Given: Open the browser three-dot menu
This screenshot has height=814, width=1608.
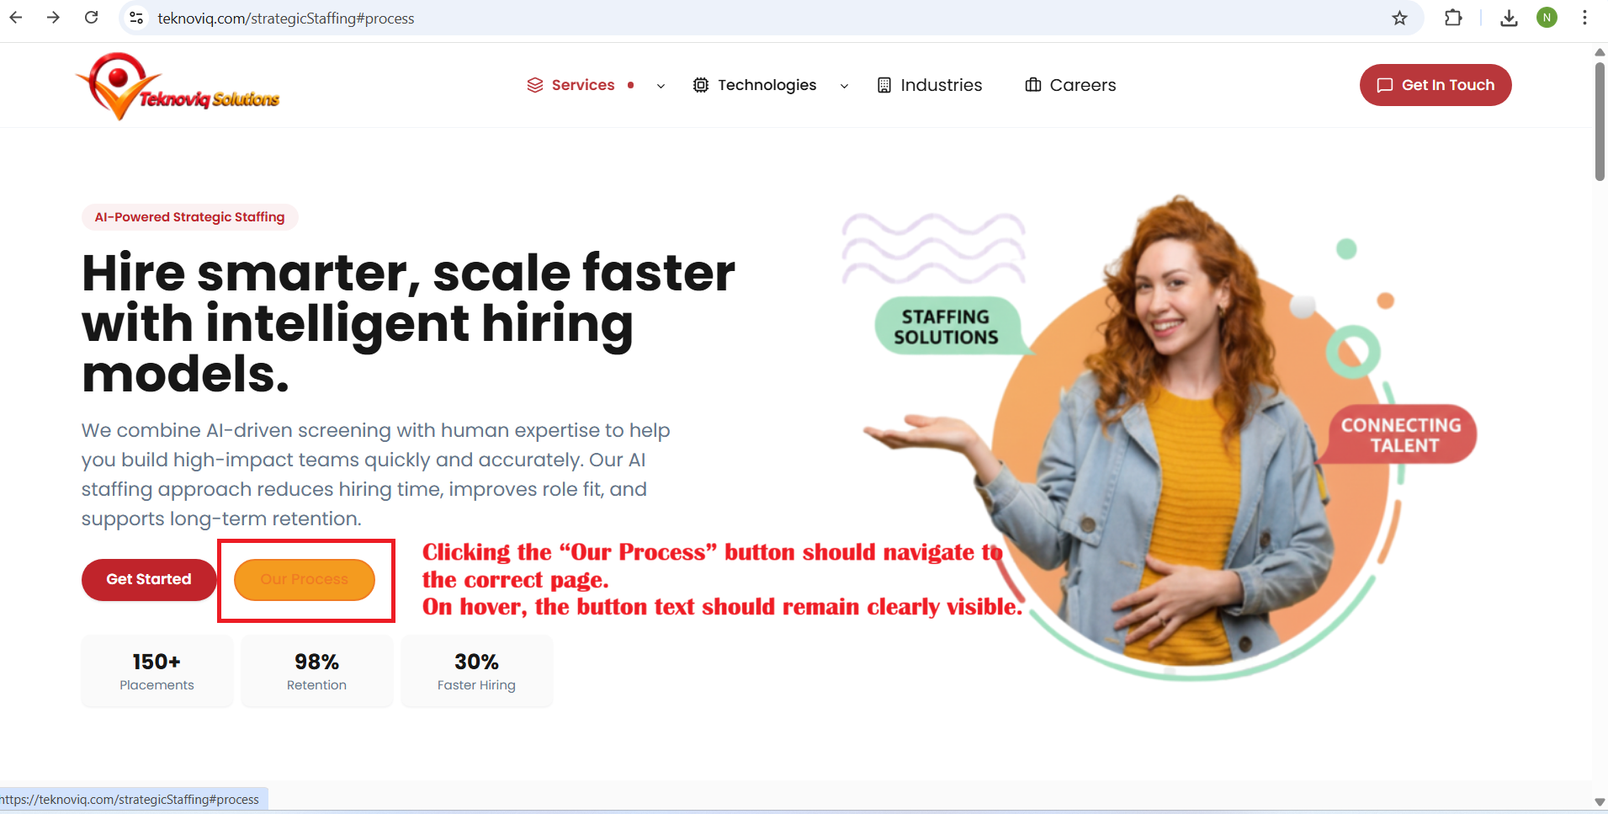Looking at the screenshot, I should click(1584, 18).
